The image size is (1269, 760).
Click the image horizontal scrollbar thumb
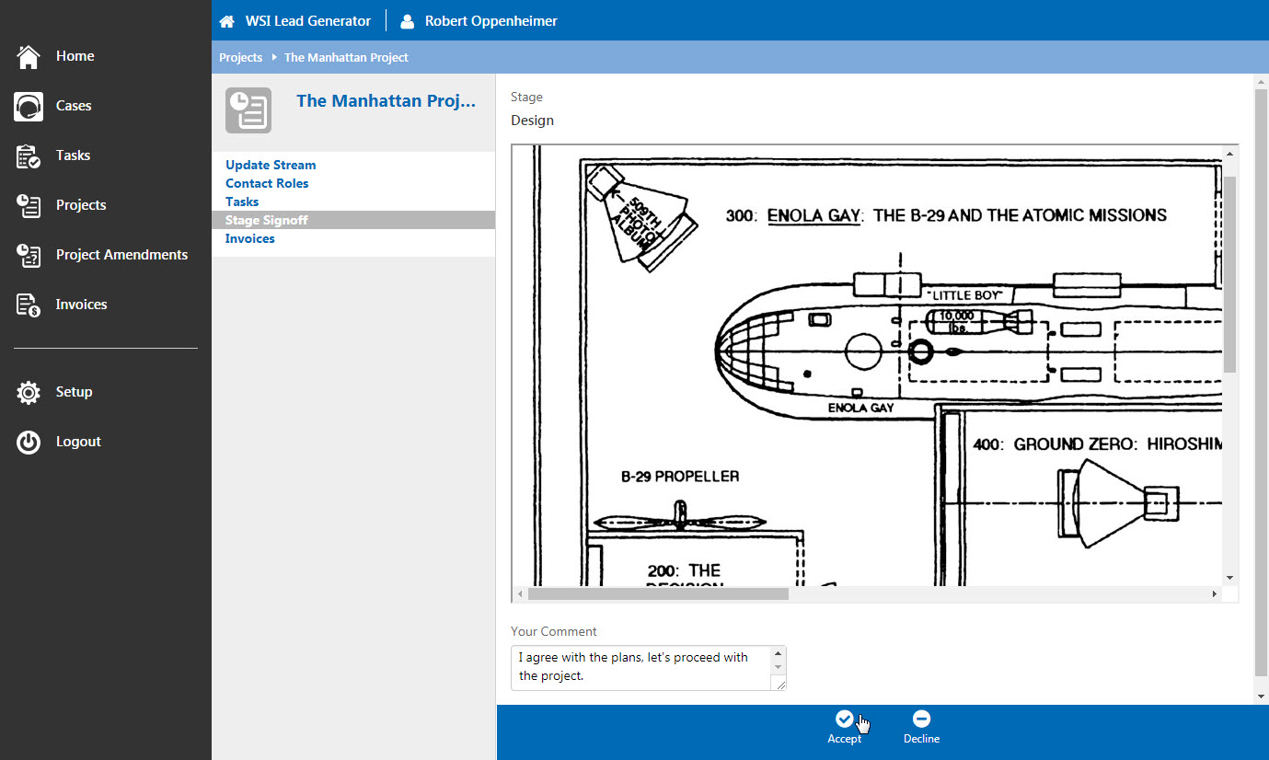(658, 594)
